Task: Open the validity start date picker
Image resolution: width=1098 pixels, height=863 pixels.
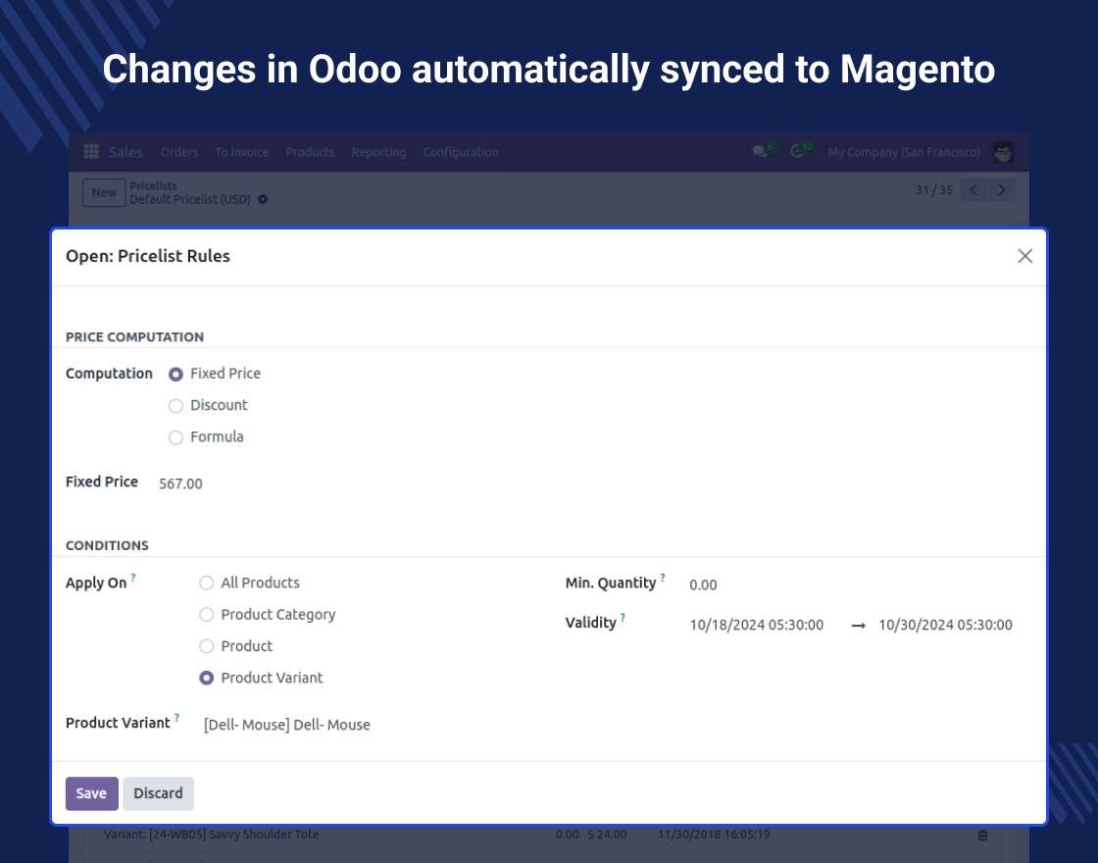Action: coord(756,625)
